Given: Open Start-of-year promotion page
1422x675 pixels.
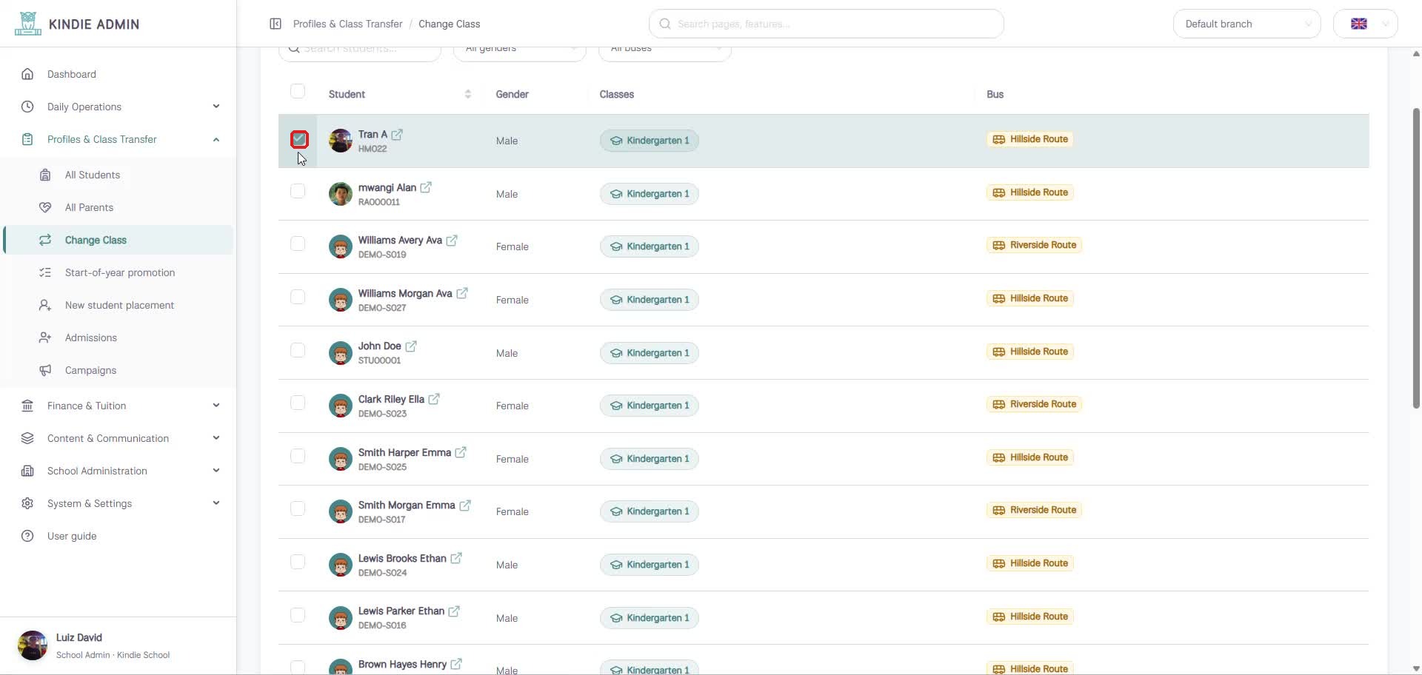Looking at the screenshot, I should pyautogui.click(x=118, y=272).
